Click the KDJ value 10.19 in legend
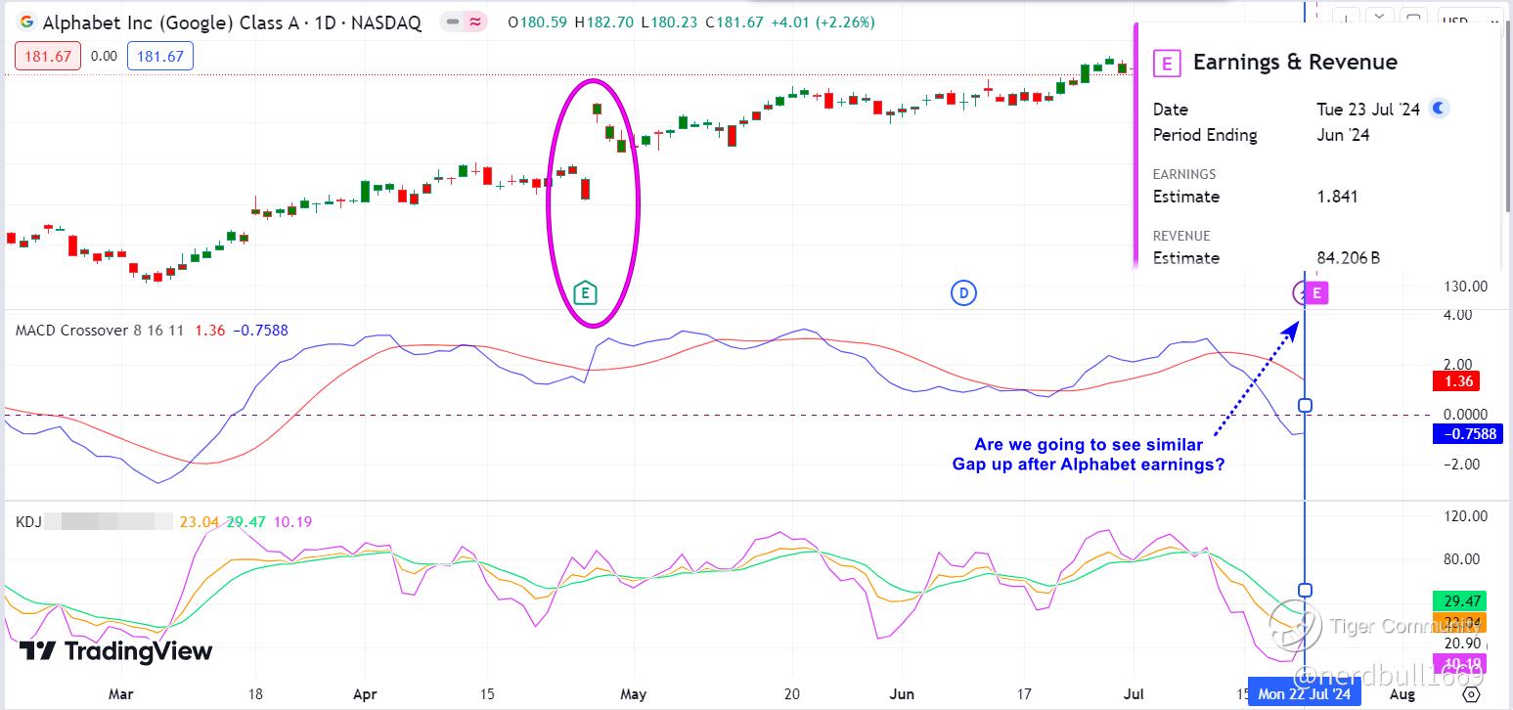The width and height of the screenshot is (1513, 710). 293,522
